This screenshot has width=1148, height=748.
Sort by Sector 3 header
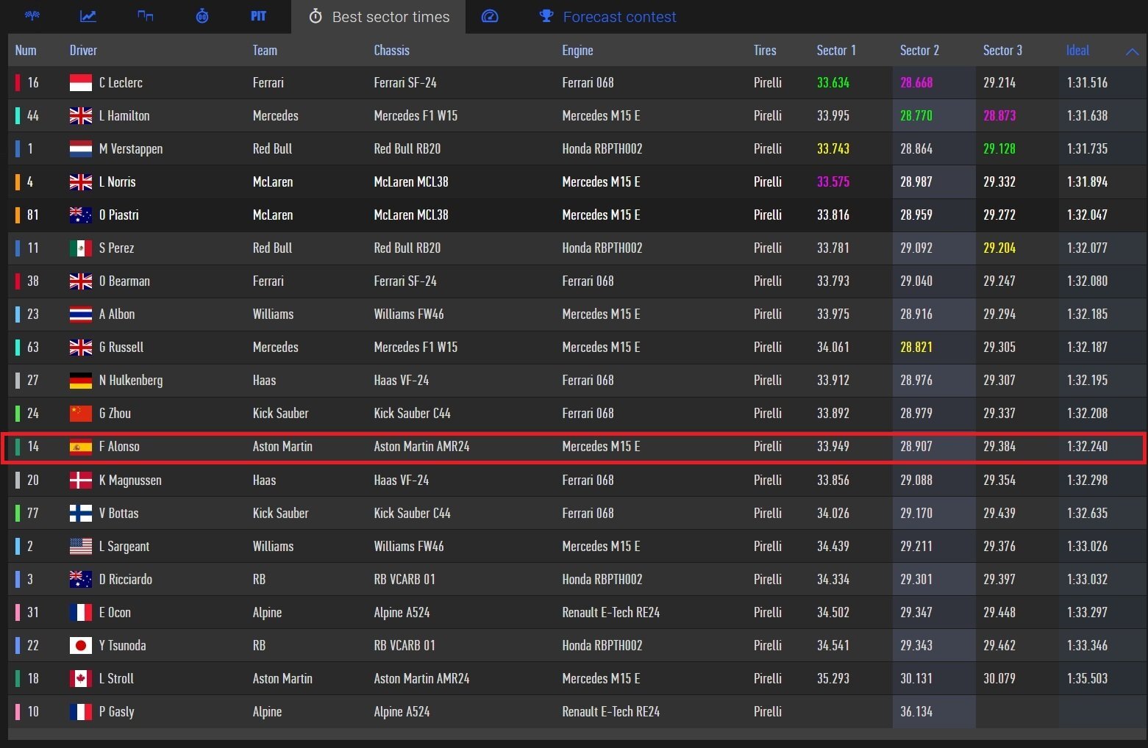click(x=1002, y=50)
